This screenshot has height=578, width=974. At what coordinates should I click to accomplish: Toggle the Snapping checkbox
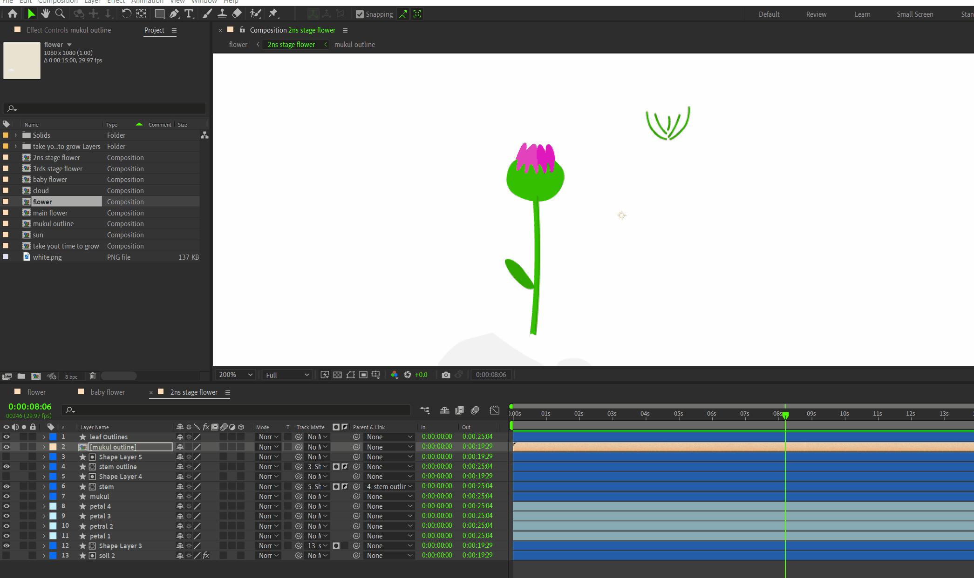pos(360,14)
